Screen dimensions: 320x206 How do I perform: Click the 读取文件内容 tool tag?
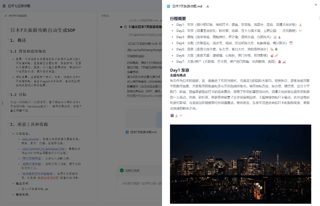pyautogui.click(x=32, y=164)
